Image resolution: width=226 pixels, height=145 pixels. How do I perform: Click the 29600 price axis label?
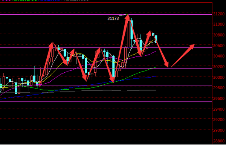point(218,99)
